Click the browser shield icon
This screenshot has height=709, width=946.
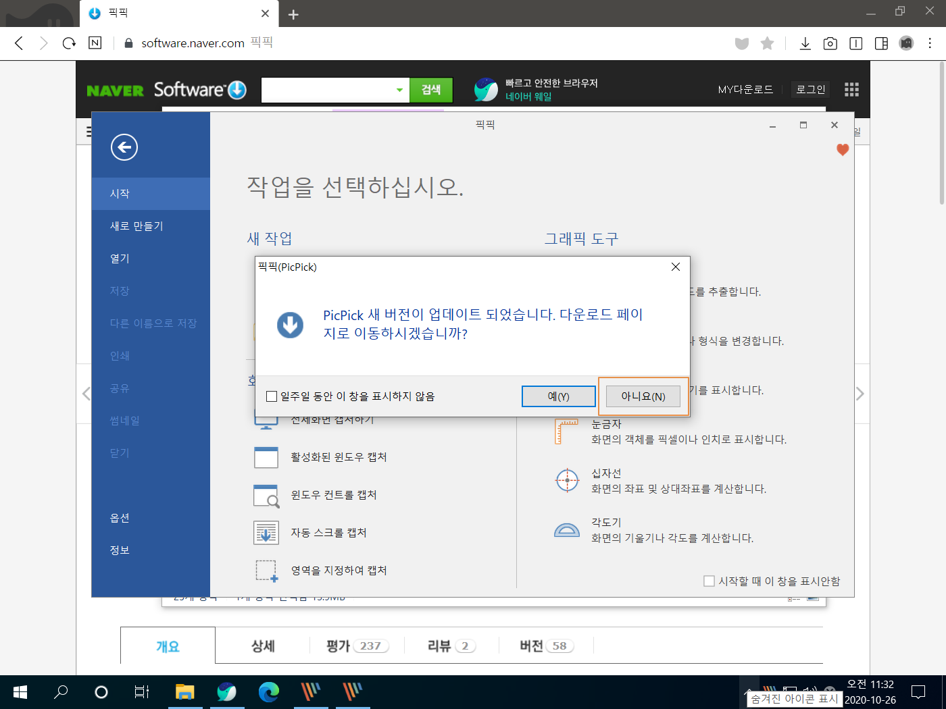pyautogui.click(x=742, y=43)
